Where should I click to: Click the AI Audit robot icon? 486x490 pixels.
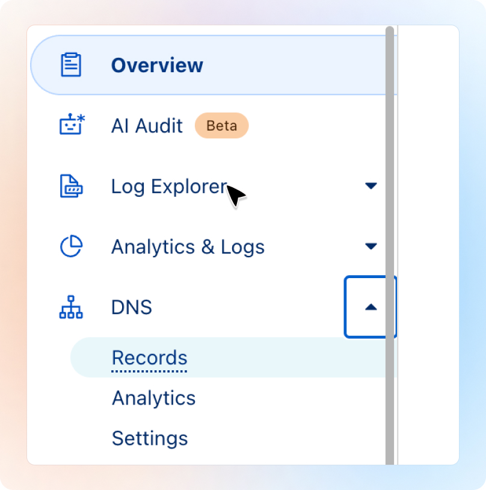coord(72,124)
